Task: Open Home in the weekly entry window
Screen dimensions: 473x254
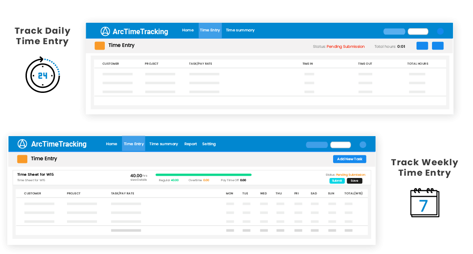Action: [x=111, y=144]
